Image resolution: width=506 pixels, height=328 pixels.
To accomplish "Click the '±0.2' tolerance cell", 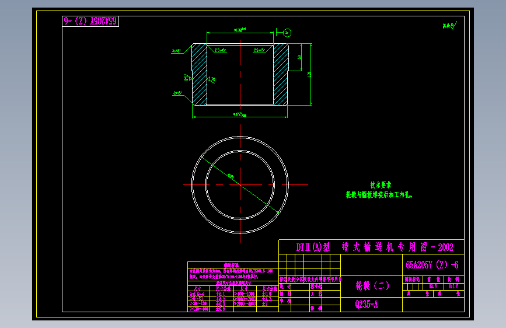I will (x=221, y=299).
